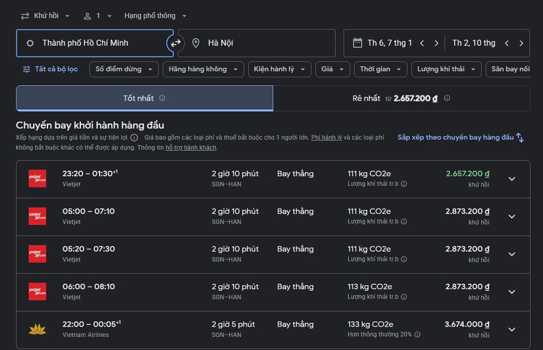Click the round-trip arrows icon
This screenshot has width=543, height=350.
(x=25, y=16)
